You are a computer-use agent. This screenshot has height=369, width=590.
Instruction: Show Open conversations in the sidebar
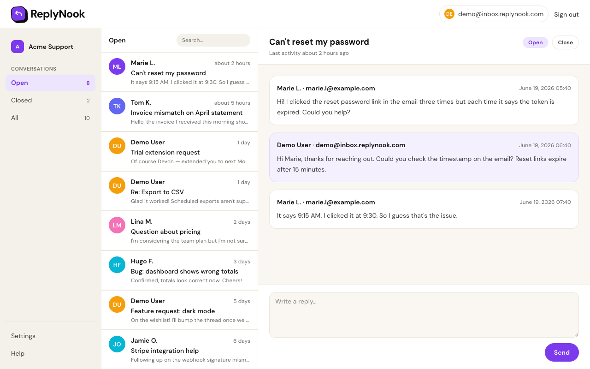pos(50,83)
